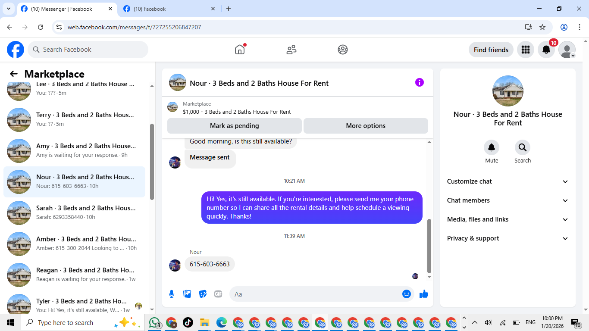Open Amber's conversation in the list
This screenshot has height=331, width=589.
click(x=74, y=244)
